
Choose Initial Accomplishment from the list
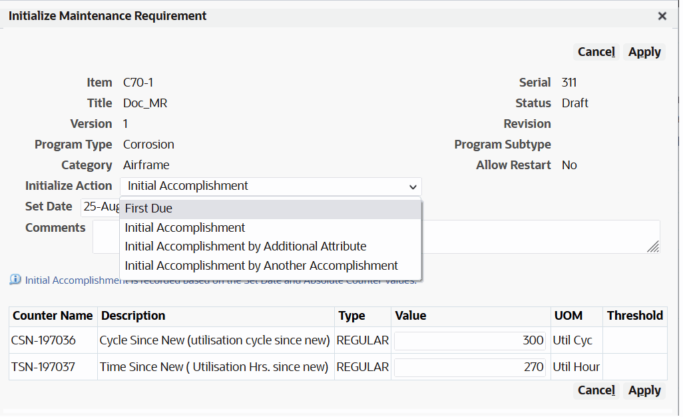[x=185, y=228]
